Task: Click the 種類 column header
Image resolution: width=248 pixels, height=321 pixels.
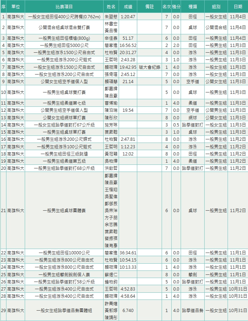Action: (192, 7)
